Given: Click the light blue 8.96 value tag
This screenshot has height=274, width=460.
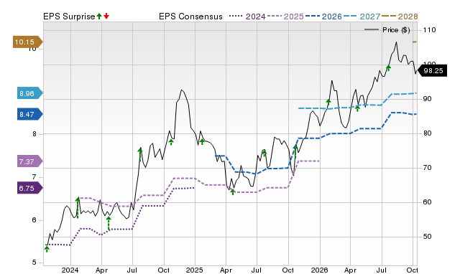Looking at the screenshot, I should (30, 93).
